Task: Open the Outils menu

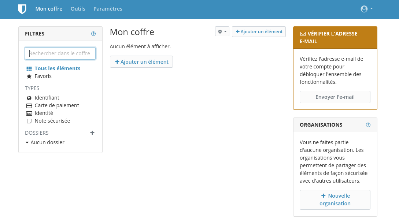Action: 78,9
